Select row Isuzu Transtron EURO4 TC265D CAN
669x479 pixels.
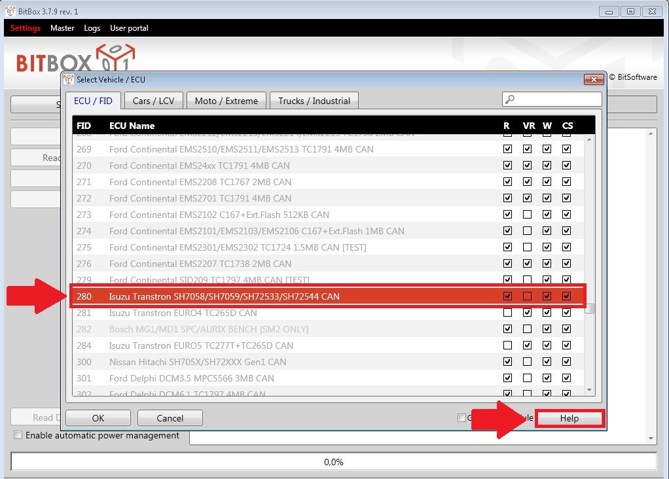tap(328, 312)
